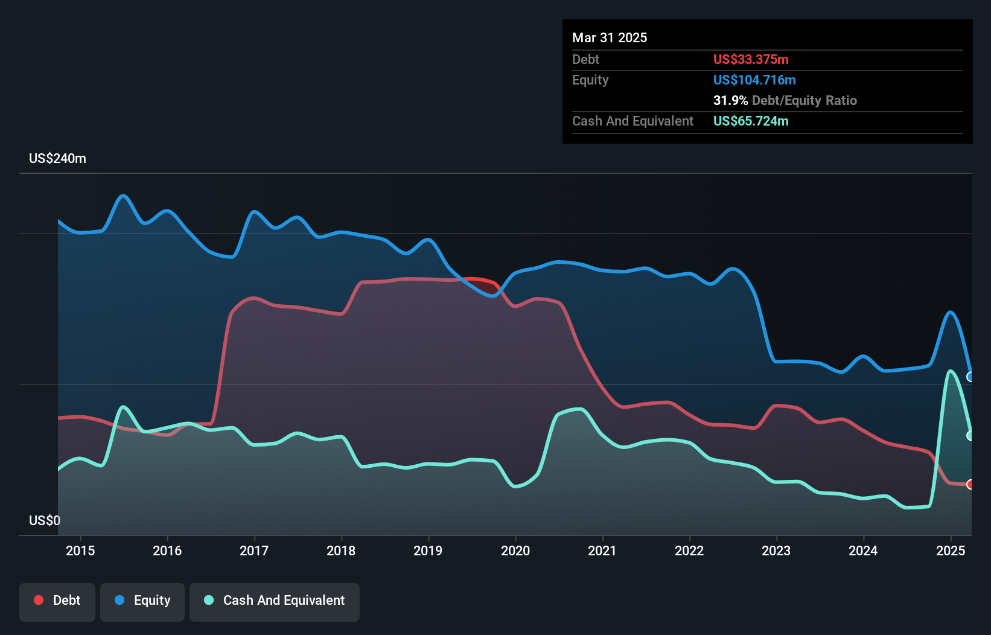Select the red Debt endpoint marker on chart
991x635 pixels.
[x=970, y=484]
